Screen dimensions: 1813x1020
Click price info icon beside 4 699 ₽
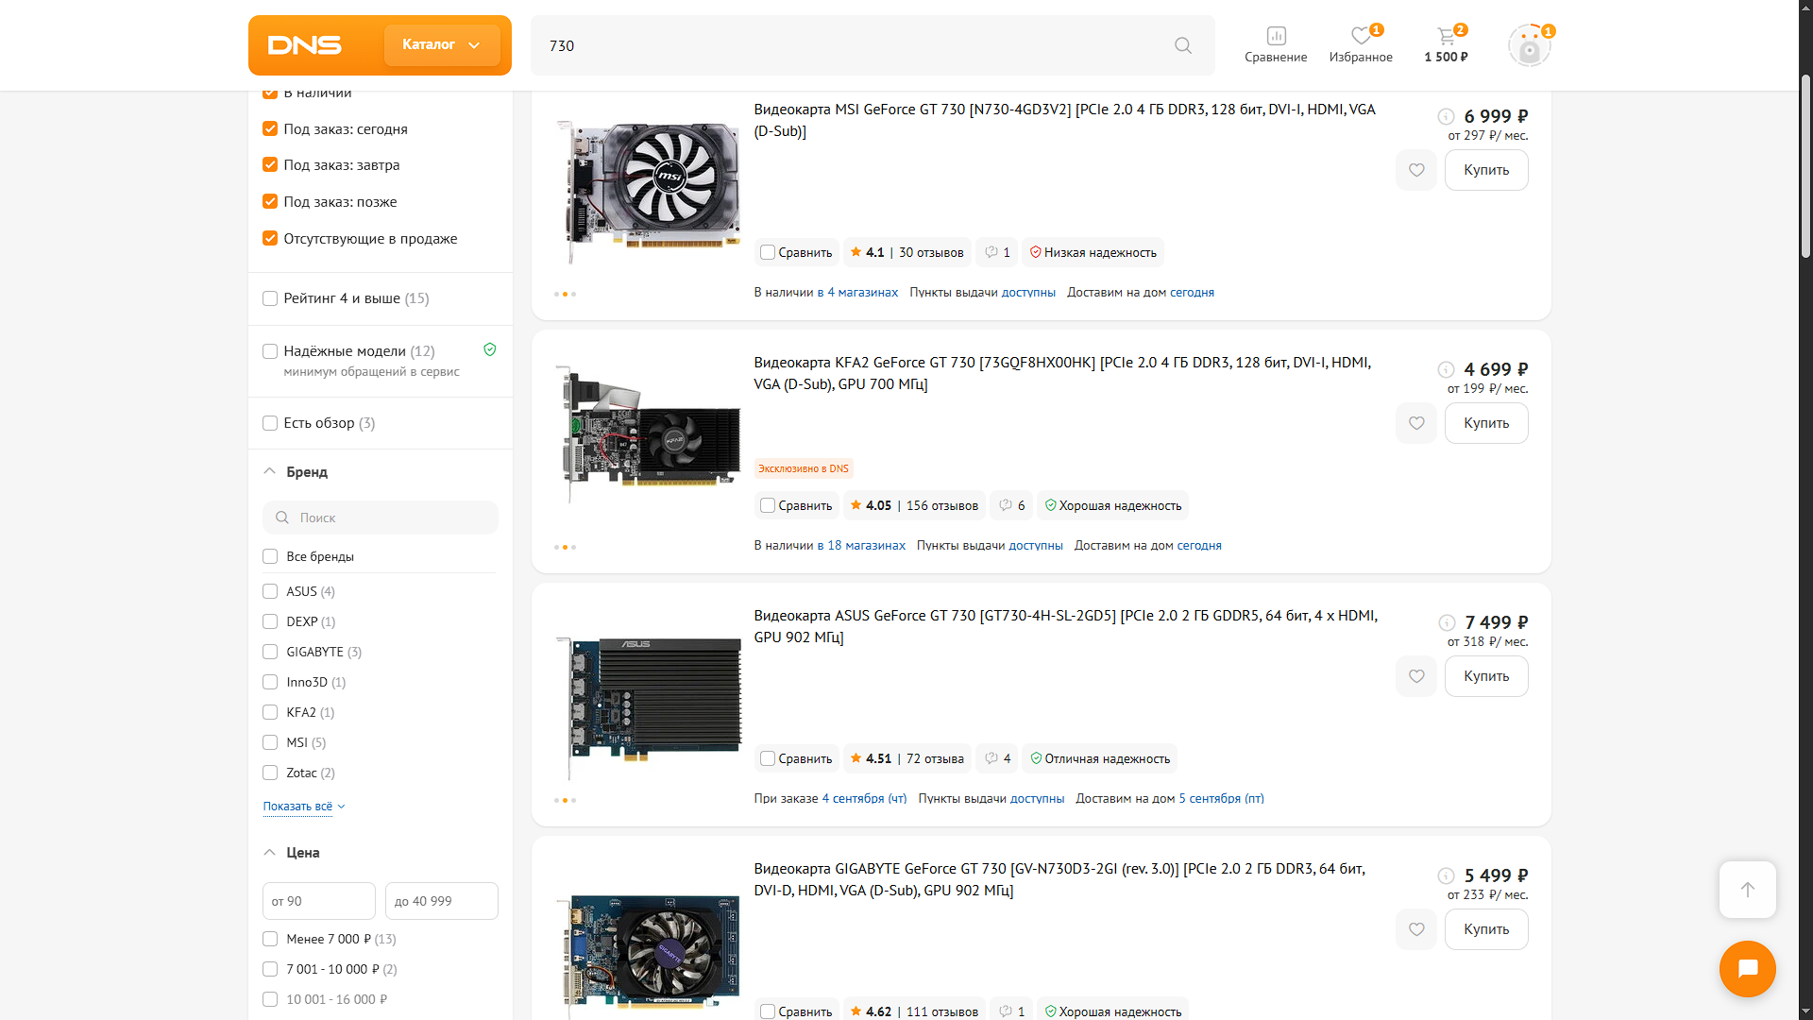pos(1446,369)
